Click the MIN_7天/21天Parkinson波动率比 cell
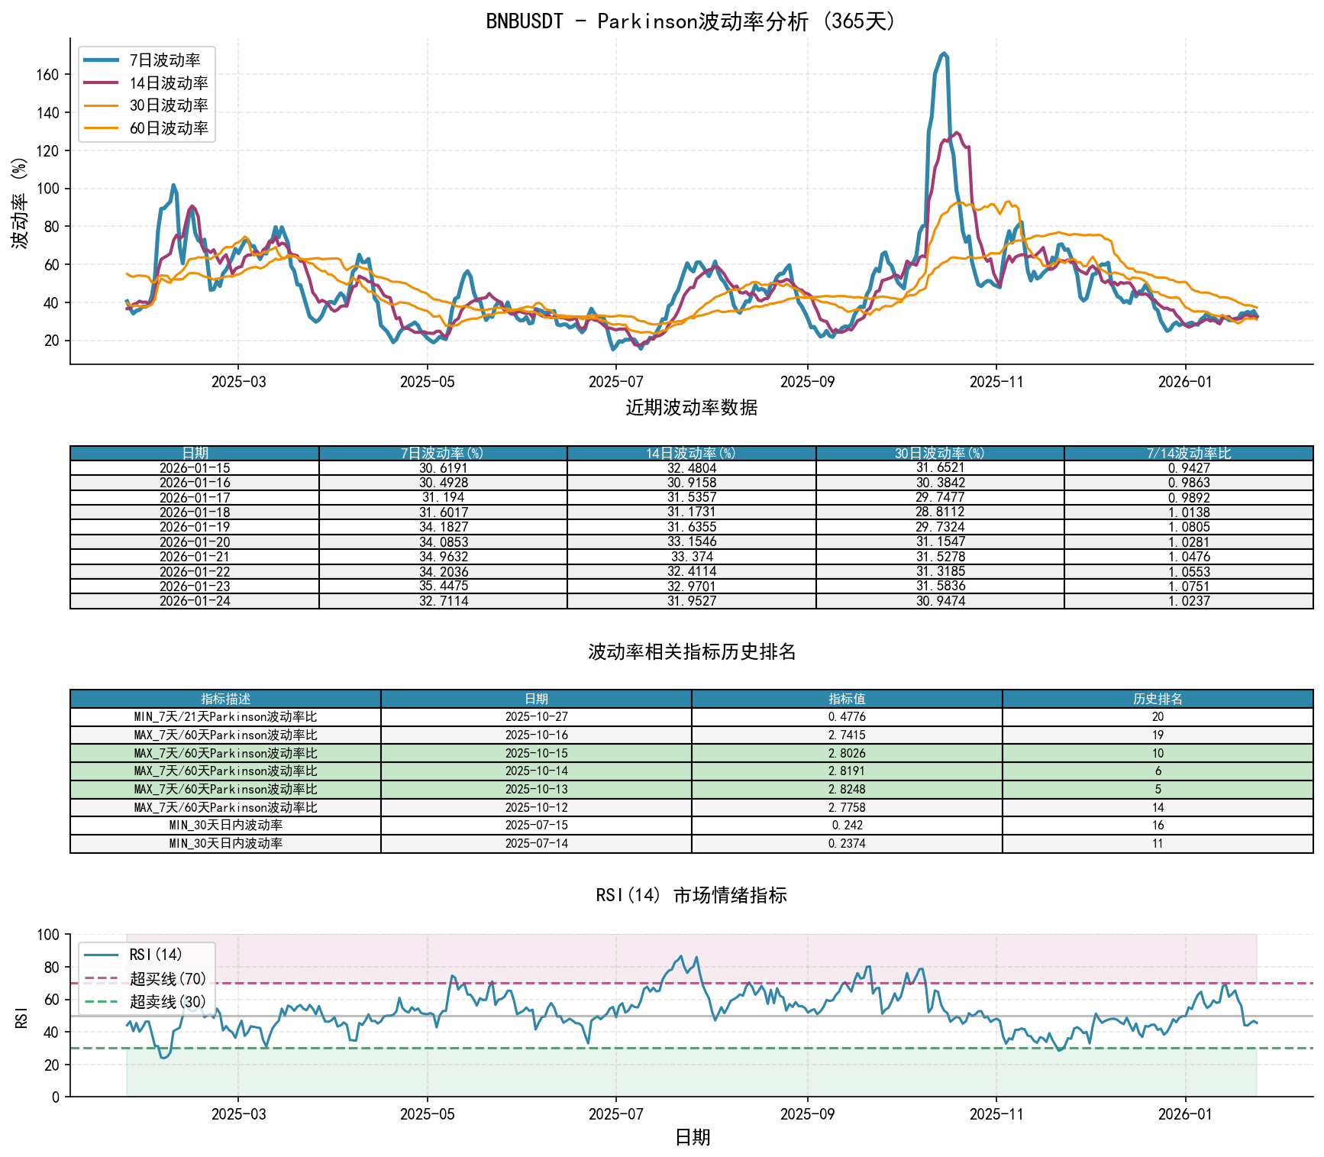This screenshot has width=1324, height=1157. click(225, 717)
